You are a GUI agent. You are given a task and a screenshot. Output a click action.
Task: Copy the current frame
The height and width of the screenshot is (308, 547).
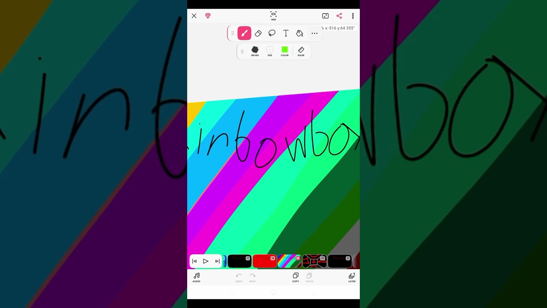tap(296, 277)
